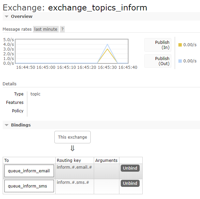Screen dimensions: 200x199
Task: Open the queue_inform_sms queue link
Action: (29, 186)
